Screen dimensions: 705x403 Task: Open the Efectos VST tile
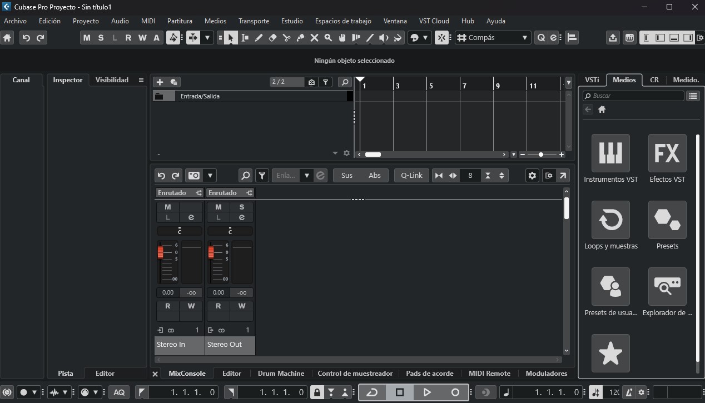click(667, 153)
